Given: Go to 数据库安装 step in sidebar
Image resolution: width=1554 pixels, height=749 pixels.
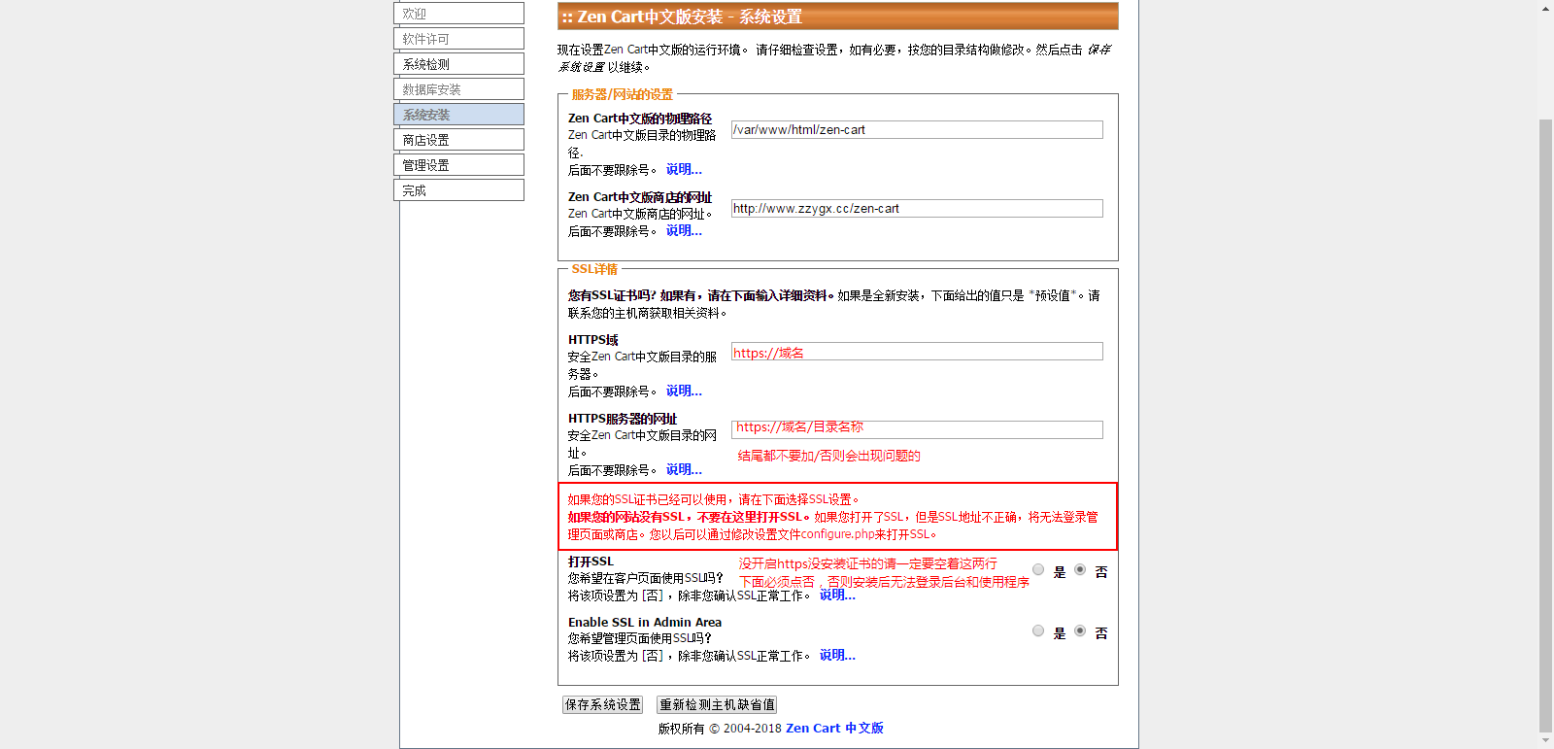Looking at the screenshot, I should click(x=458, y=89).
